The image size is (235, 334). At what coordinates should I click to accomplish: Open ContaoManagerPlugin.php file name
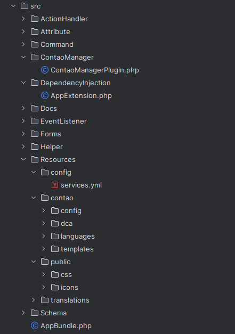pyautogui.click(x=95, y=70)
